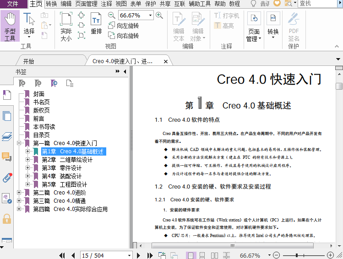343x259 pixels.
Task: Click the bookmark options list icon
Action: click(x=70, y=83)
